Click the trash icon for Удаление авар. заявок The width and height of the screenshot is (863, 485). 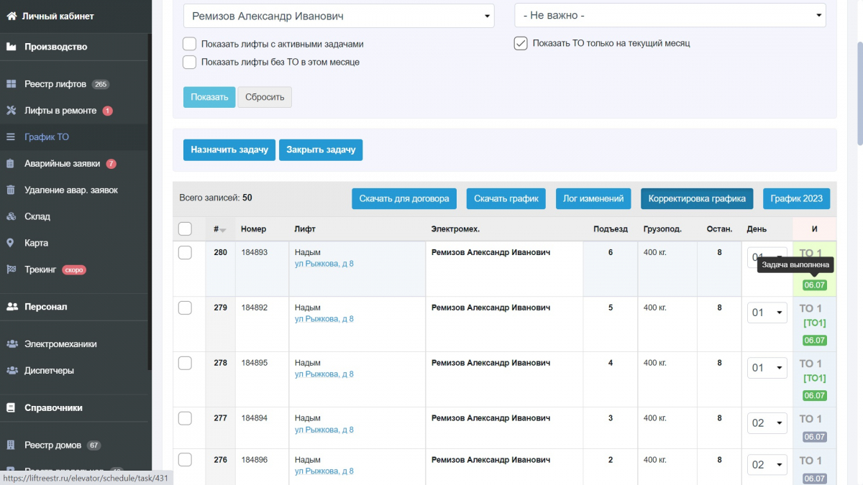tap(11, 190)
